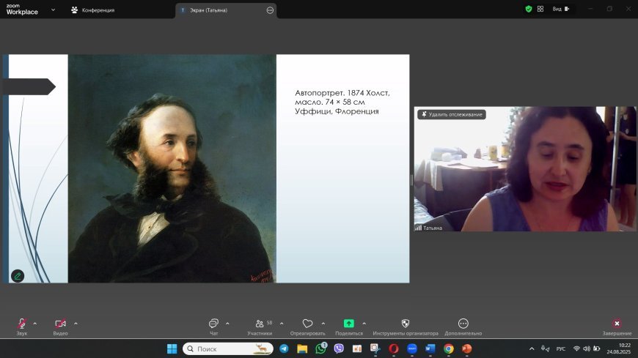Click the taskbar clock showing 10:22
The image size is (638, 358).
tap(618, 348)
